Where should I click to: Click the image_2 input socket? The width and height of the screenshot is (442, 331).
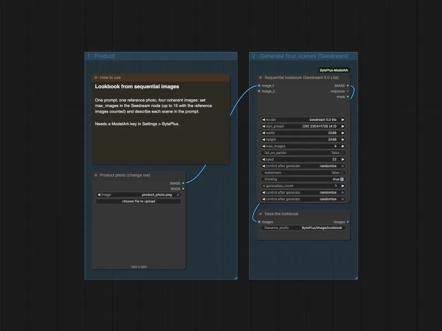pyautogui.click(x=259, y=91)
